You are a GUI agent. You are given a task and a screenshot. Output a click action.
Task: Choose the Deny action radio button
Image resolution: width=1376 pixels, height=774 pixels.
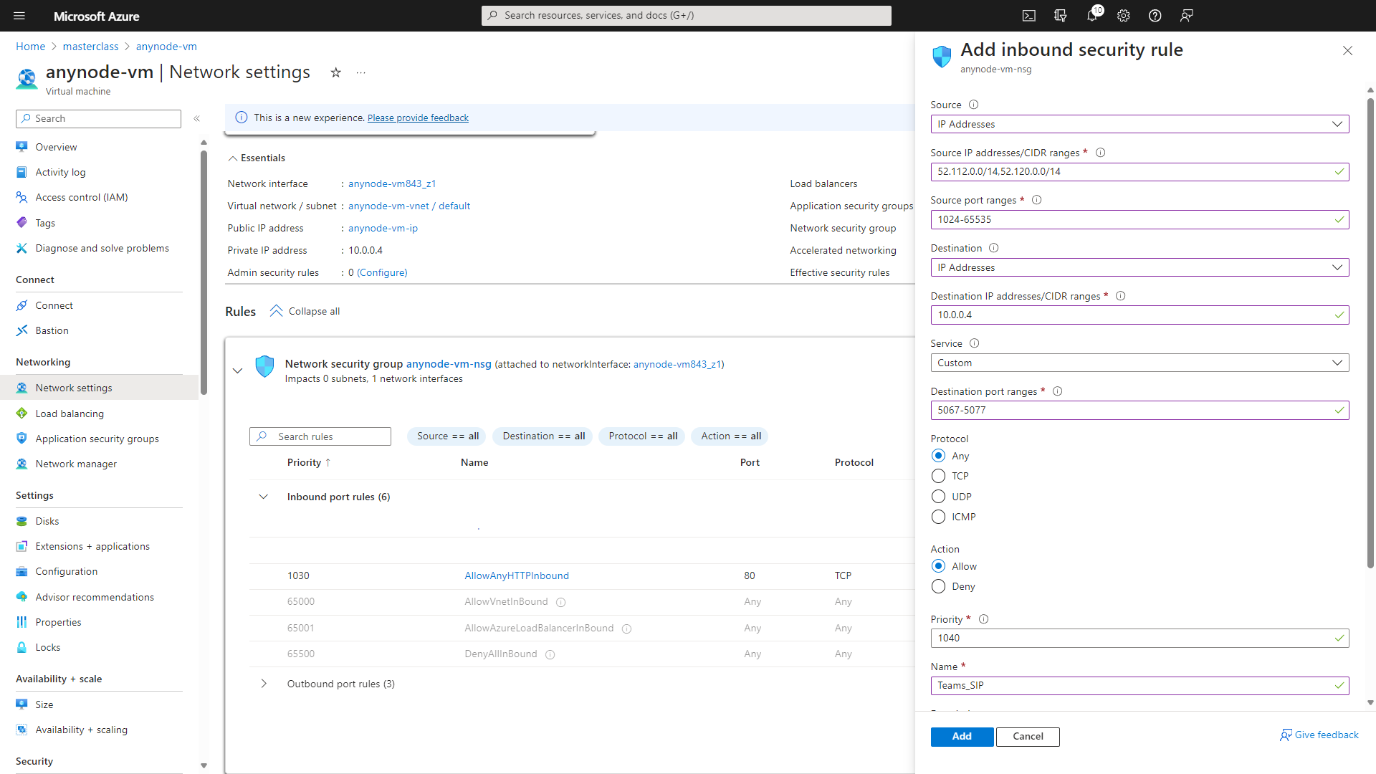click(x=938, y=586)
